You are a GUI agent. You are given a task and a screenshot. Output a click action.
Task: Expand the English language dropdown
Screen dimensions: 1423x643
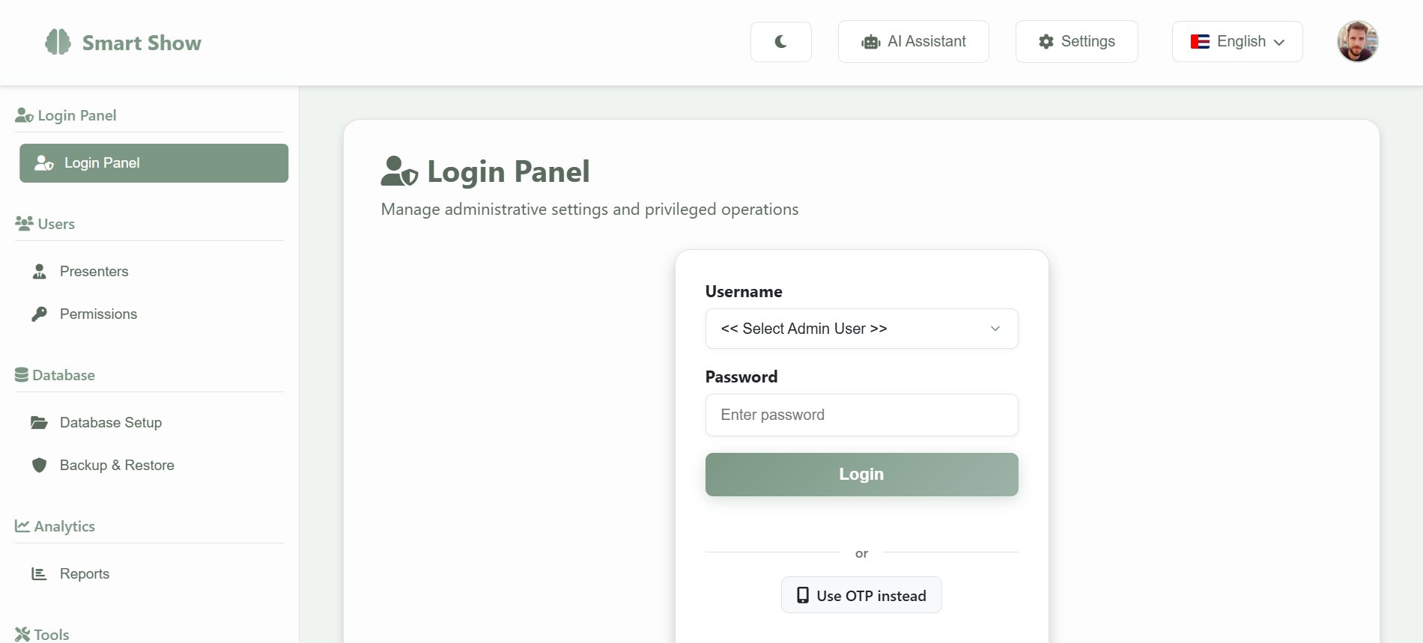point(1237,42)
